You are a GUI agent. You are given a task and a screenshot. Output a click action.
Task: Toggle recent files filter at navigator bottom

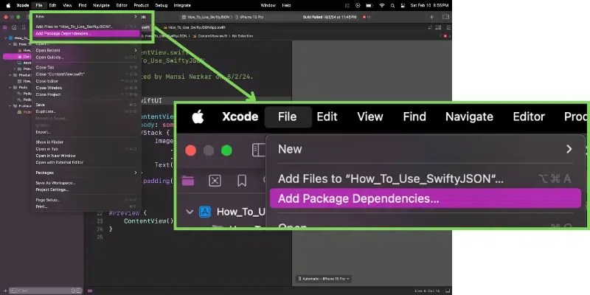(73, 291)
